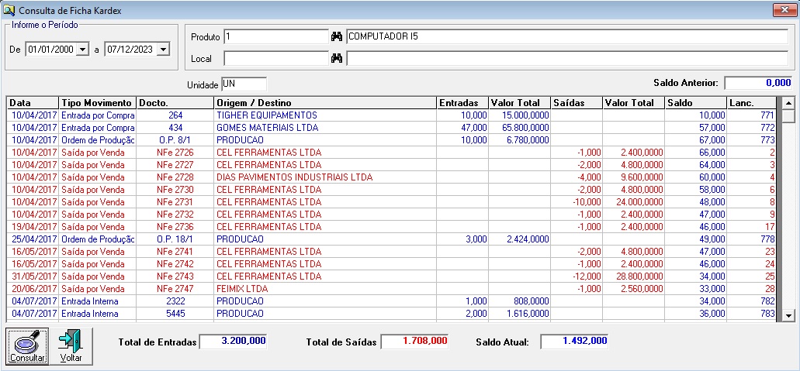Viewport: 800px width, 371px height.
Task: Click the Voltar exit door button
Action: (71, 345)
